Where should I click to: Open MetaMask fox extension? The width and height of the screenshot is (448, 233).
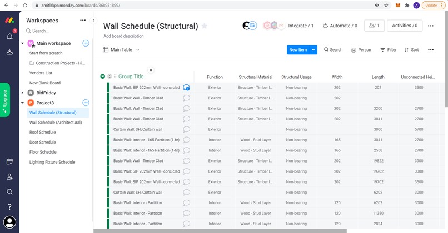398,5
